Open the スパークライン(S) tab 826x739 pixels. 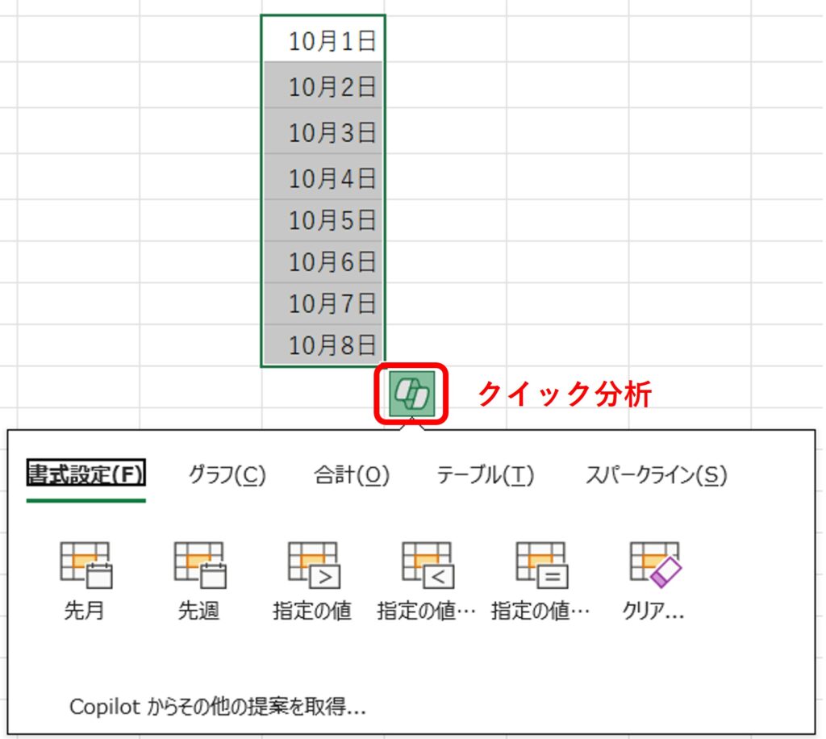[x=655, y=475]
